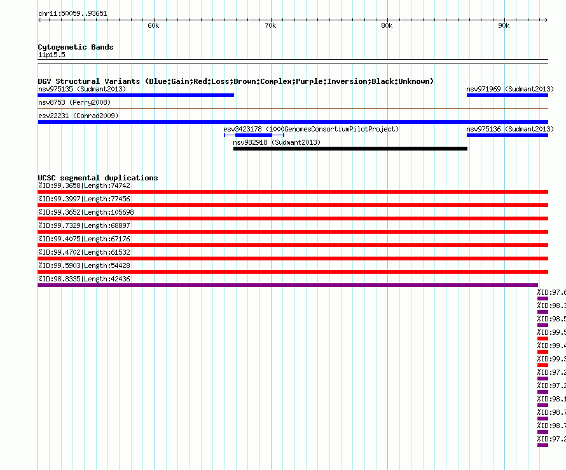Click the %ID:99.3652|Length:105698 label
566x470 pixels.
click(x=86, y=212)
